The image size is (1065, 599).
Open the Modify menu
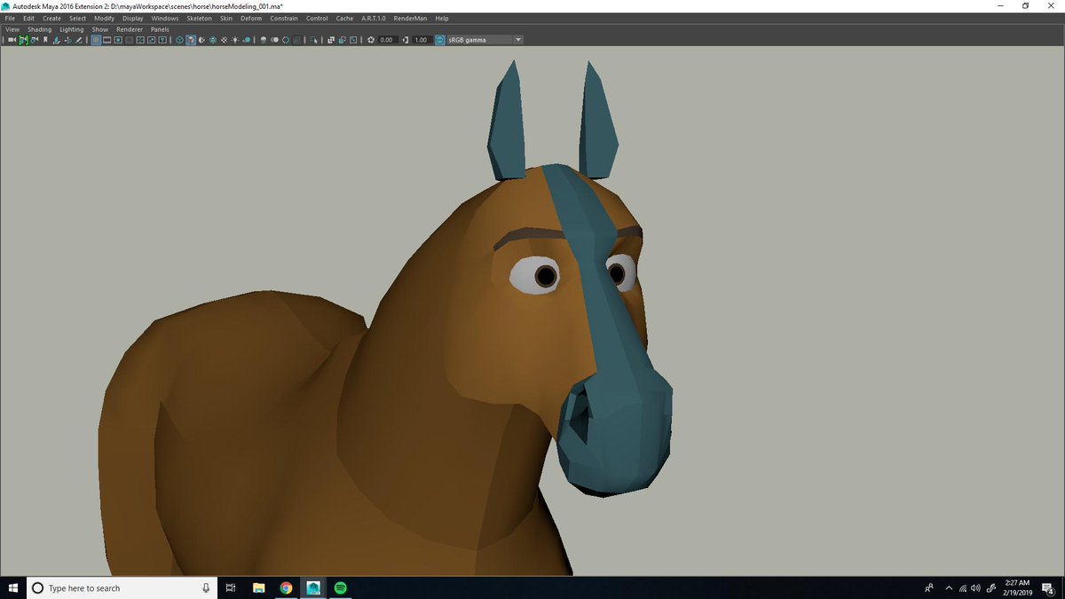(x=104, y=18)
